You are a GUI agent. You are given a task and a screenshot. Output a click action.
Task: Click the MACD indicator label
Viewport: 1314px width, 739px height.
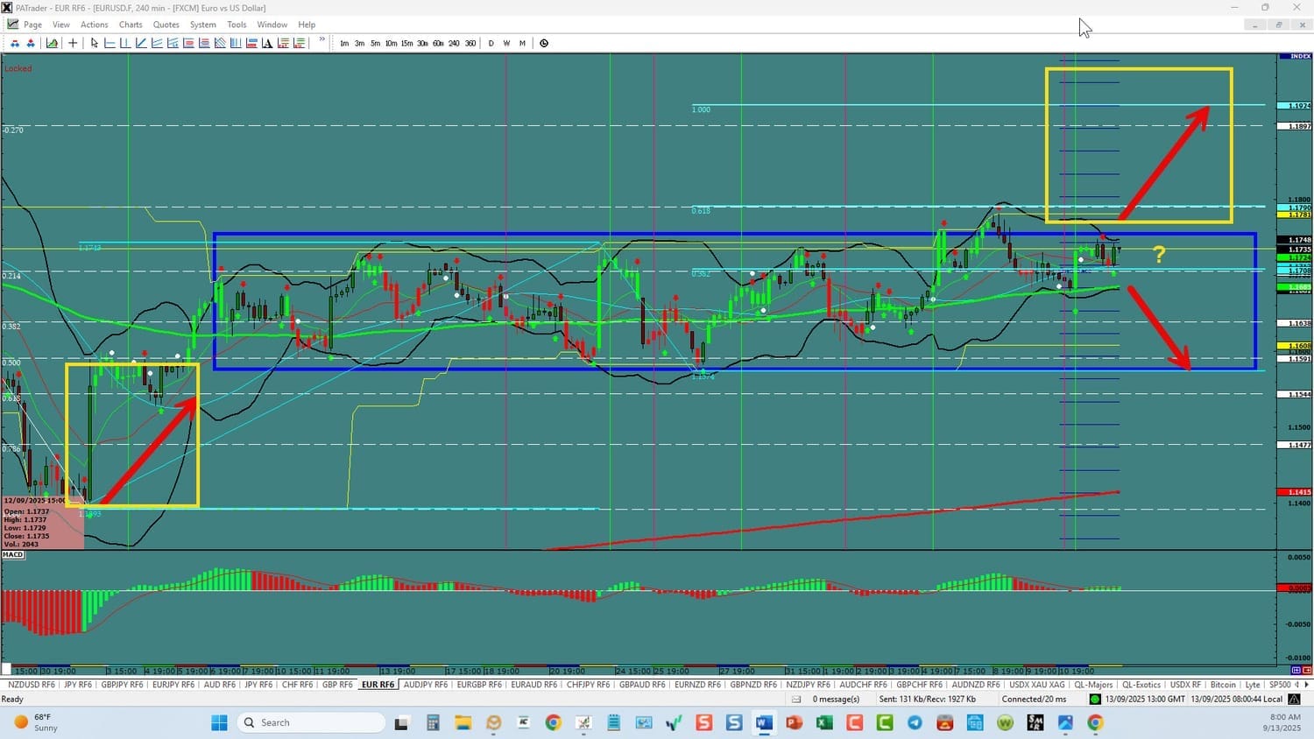point(13,554)
